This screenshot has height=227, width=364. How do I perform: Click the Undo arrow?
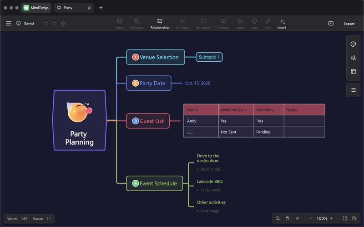pyautogui.click(x=46, y=24)
